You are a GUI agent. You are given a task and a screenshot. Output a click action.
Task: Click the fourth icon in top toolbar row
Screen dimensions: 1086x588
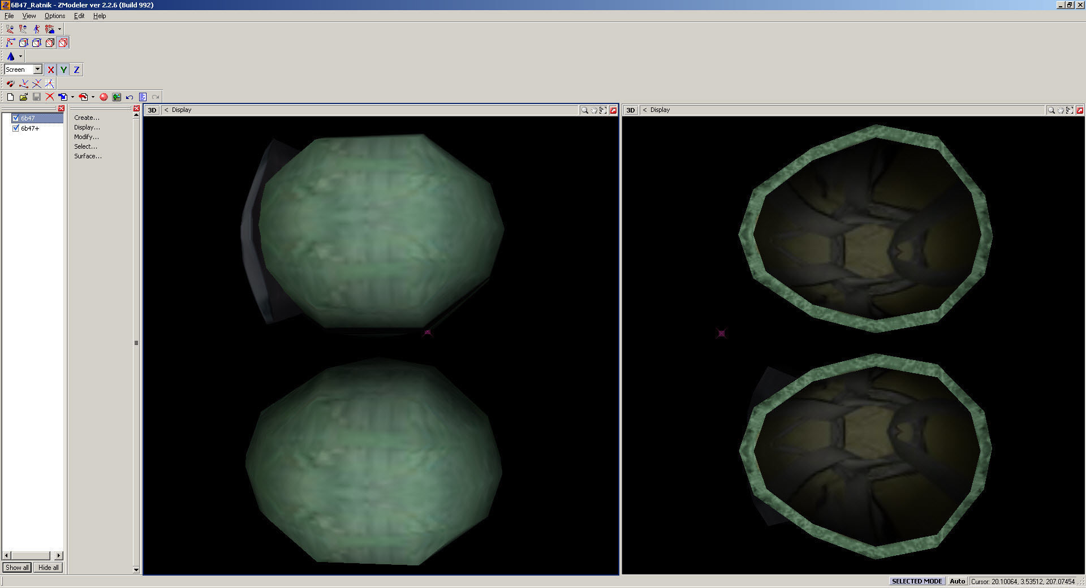(50, 29)
